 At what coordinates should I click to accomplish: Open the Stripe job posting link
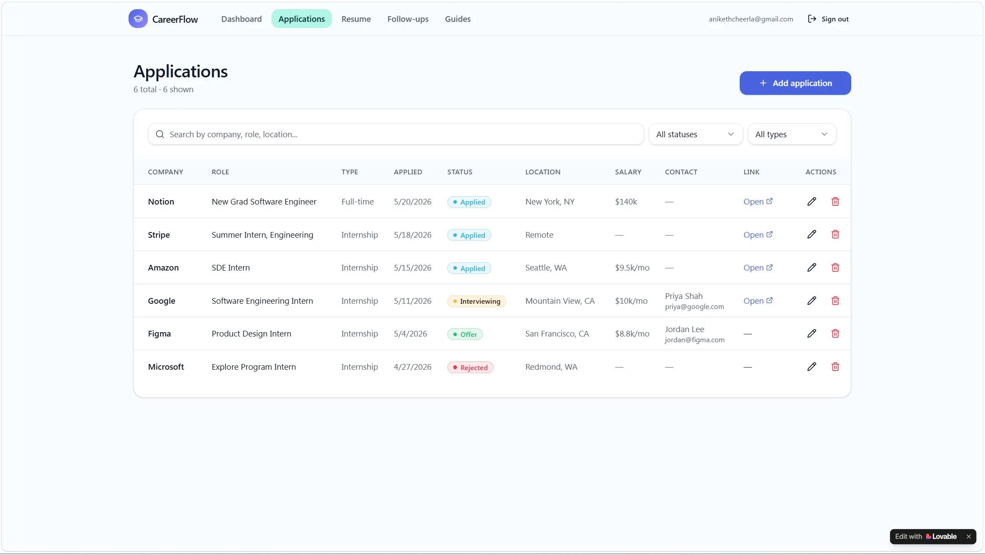[x=758, y=235]
